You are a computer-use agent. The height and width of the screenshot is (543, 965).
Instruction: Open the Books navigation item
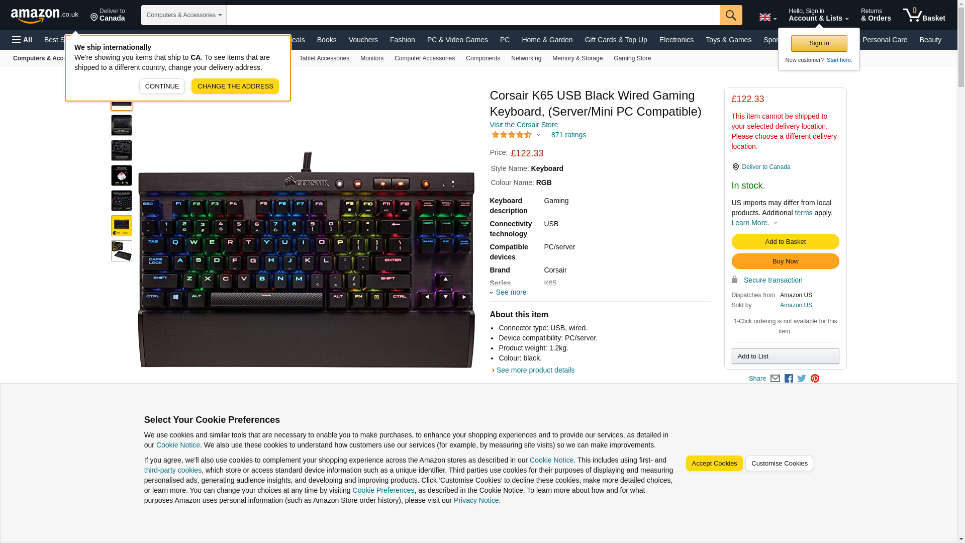coord(327,40)
